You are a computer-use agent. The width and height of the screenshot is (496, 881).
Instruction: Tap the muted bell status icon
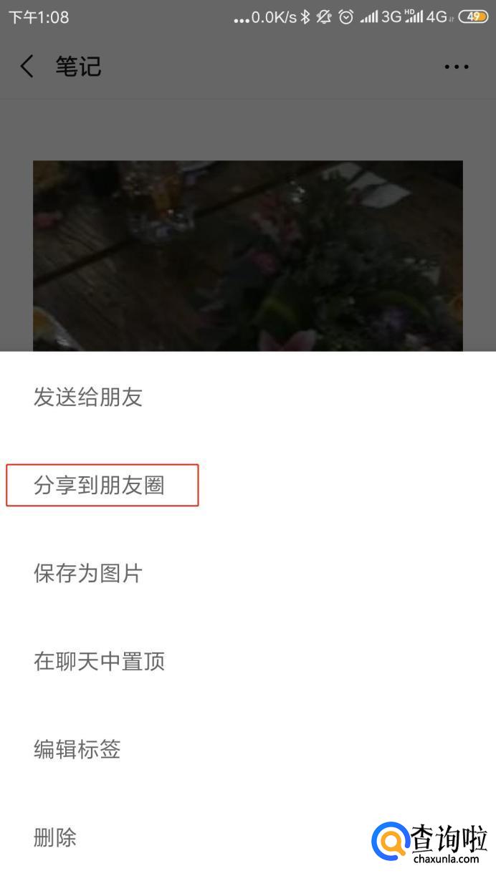(x=325, y=17)
